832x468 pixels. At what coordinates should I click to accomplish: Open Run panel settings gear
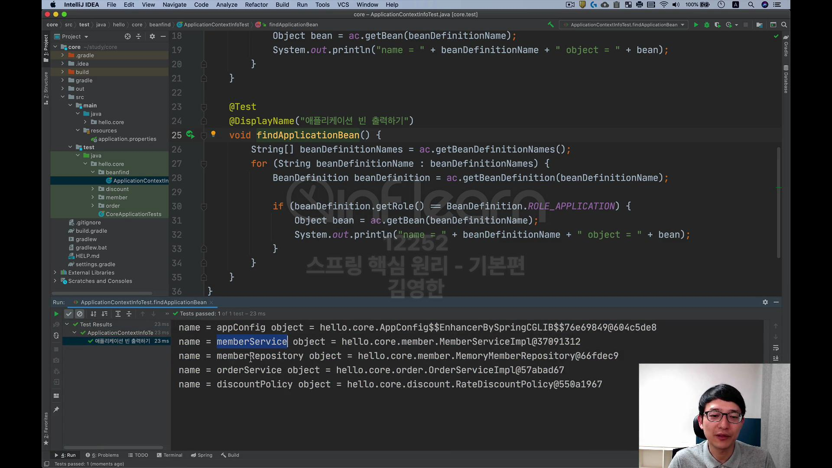765,302
